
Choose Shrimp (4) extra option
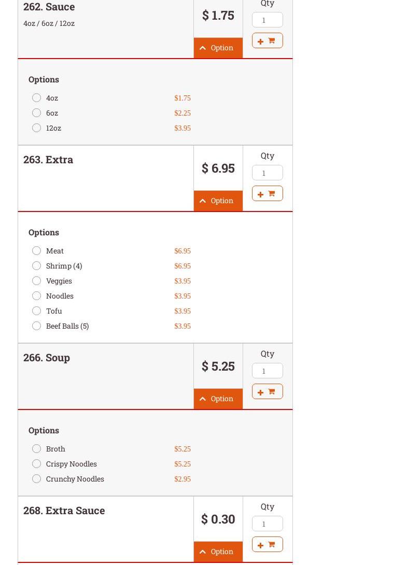coord(36,265)
